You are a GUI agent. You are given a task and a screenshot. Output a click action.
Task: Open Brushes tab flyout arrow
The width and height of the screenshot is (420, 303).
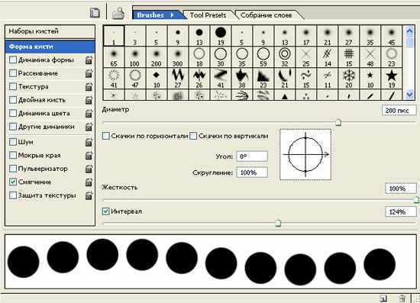click(x=172, y=15)
